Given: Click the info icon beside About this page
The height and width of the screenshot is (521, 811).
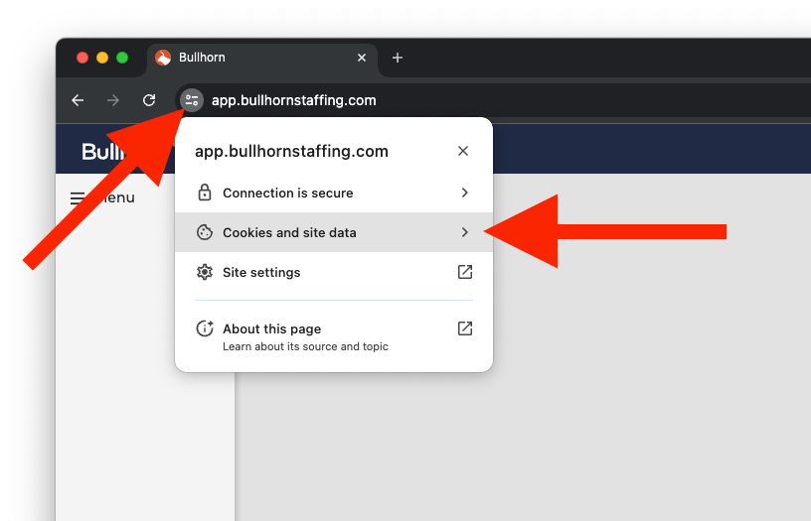Looking at the screenshot, I should [205, 328].
